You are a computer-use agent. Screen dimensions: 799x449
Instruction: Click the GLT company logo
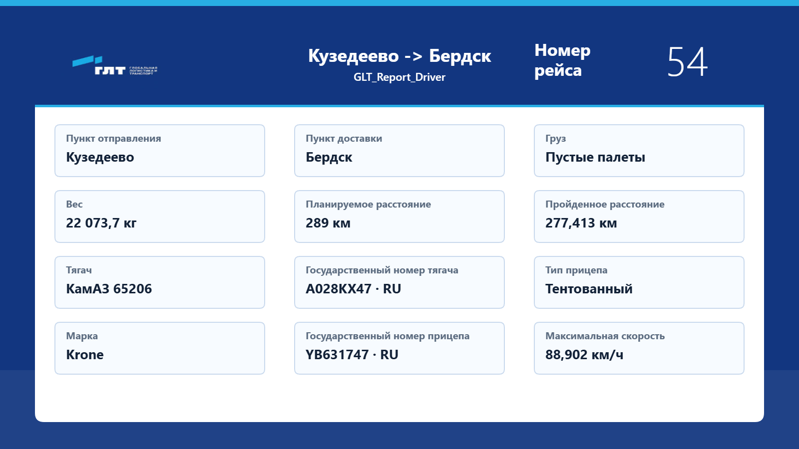click(115, 65)
